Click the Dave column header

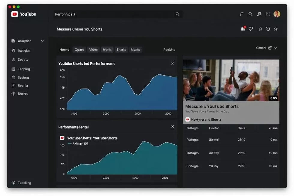(241, 128)
